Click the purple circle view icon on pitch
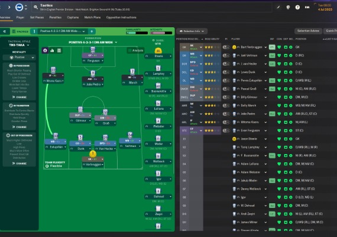This screenshot has height=237, width=337. tap(45, 50)
